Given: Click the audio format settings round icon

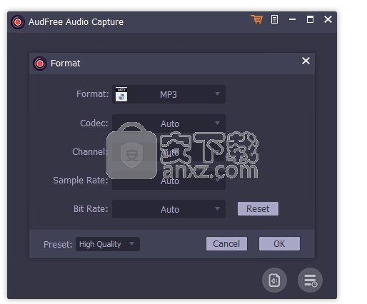Looking at the screenshot, I should tap(274, 280).
